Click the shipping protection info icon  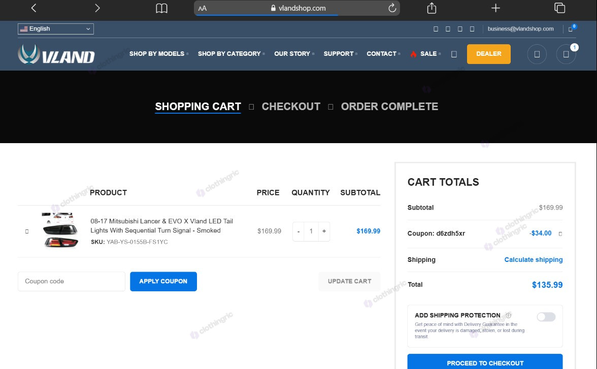[509, 315]
